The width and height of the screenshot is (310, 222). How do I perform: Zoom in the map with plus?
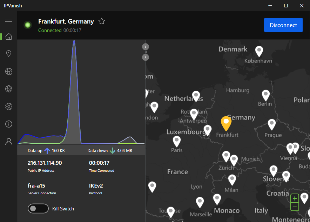(x=295, y=198)
